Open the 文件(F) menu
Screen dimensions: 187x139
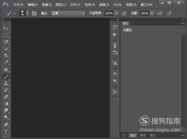tap(18, 5)
